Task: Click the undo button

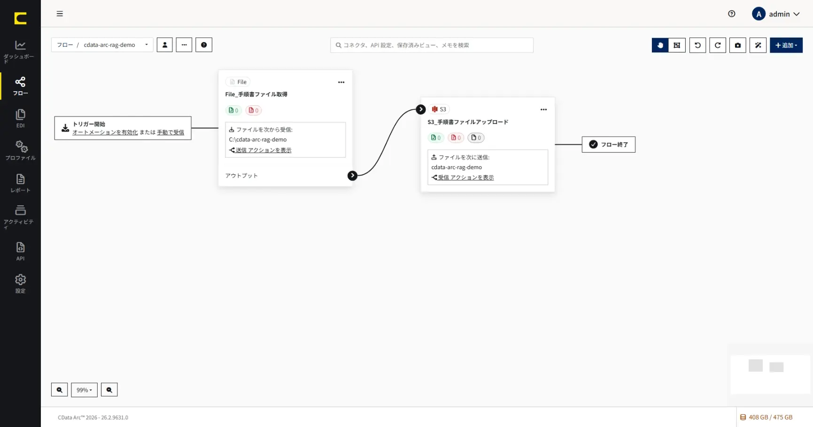Action: coord(697,45)
